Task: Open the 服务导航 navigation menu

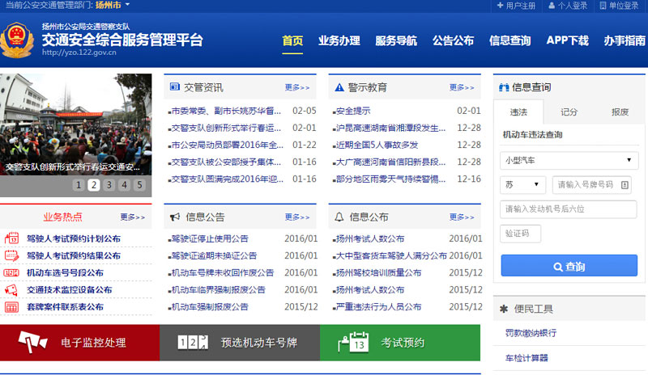Action: point(396,41)
